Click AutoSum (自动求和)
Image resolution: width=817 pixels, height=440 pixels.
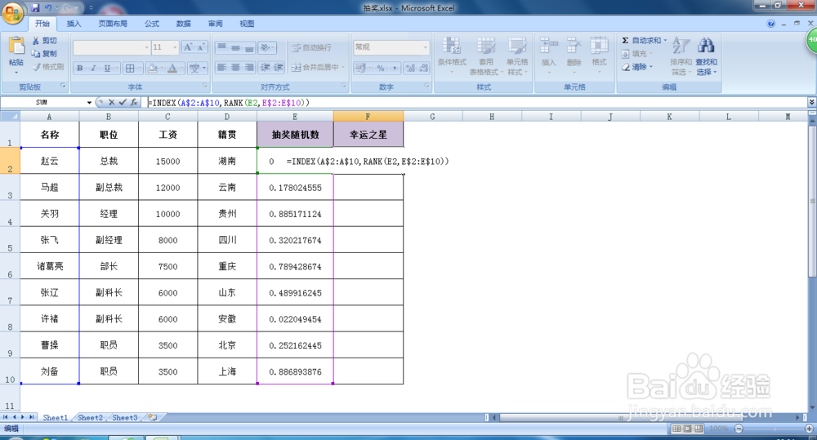[641, 41]
